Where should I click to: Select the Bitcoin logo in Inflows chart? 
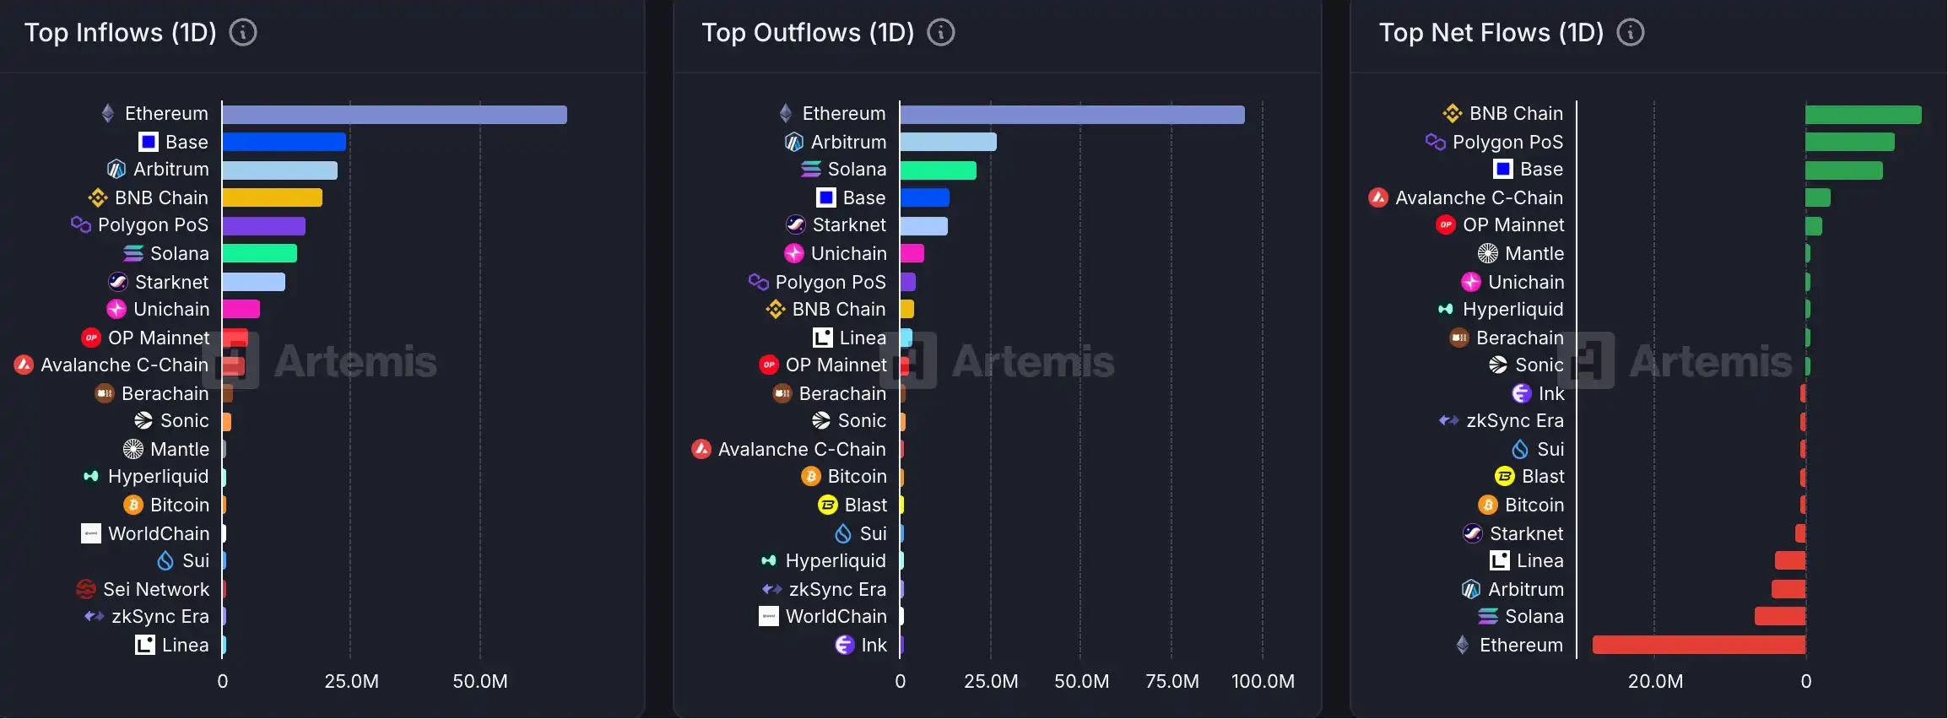pyautogui.click(x=133, y=505)
